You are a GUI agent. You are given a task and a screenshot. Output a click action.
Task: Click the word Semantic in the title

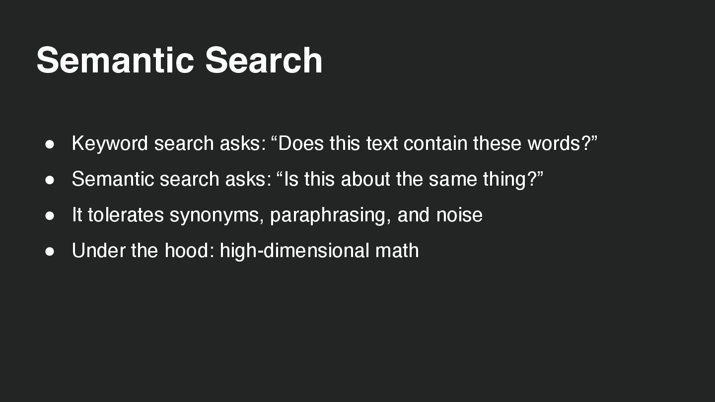click(x=115, y=60)
